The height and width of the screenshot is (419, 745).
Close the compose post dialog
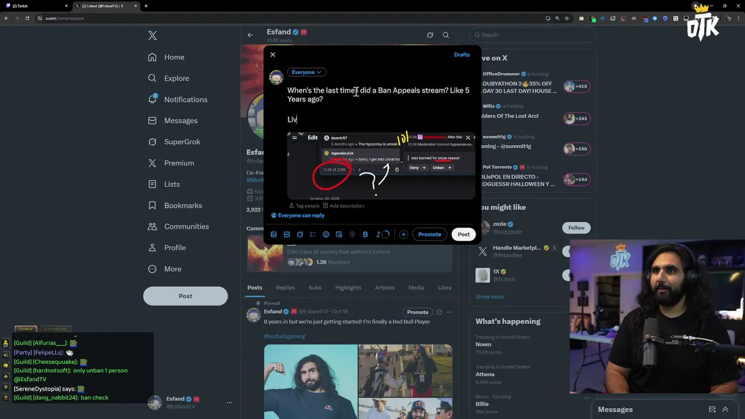[x=273, y=55]
